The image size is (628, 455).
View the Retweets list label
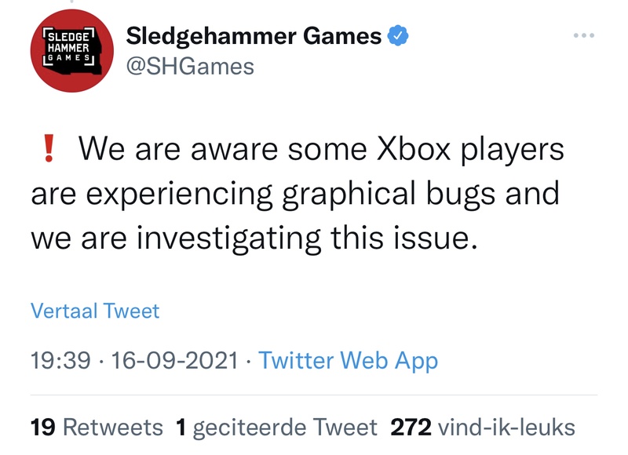tap(112, 428)
